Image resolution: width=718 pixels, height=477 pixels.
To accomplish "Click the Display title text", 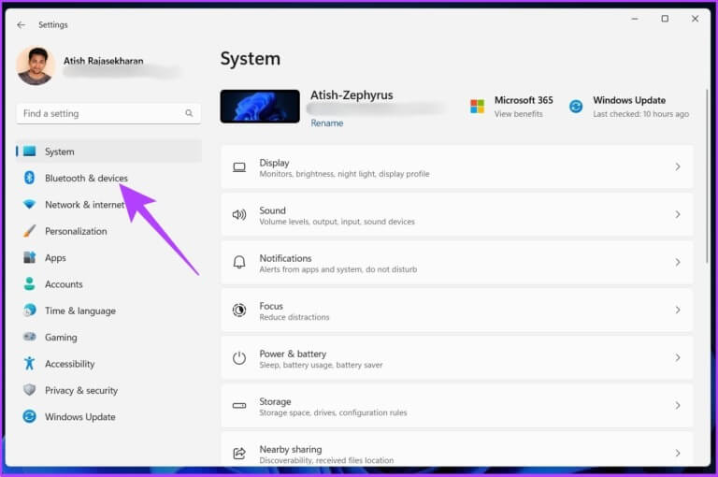I will 274,163.
